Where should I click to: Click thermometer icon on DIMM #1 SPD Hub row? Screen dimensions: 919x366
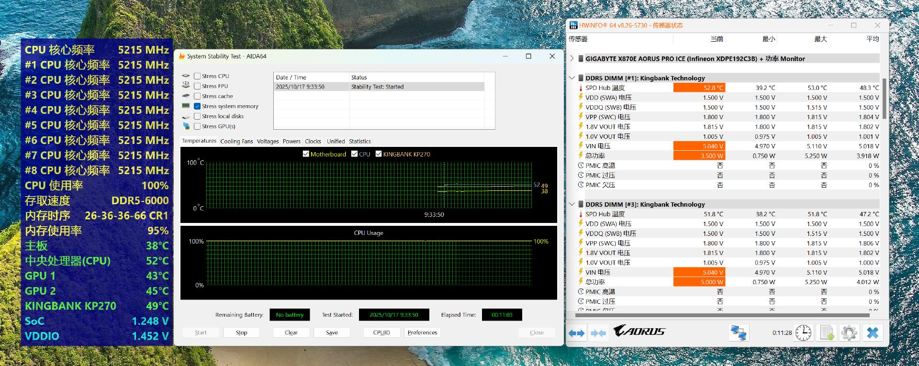(x=581, y=88)
